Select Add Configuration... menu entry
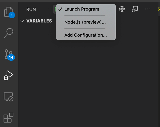This screenshot has height=127, width=160. [86, 35]
